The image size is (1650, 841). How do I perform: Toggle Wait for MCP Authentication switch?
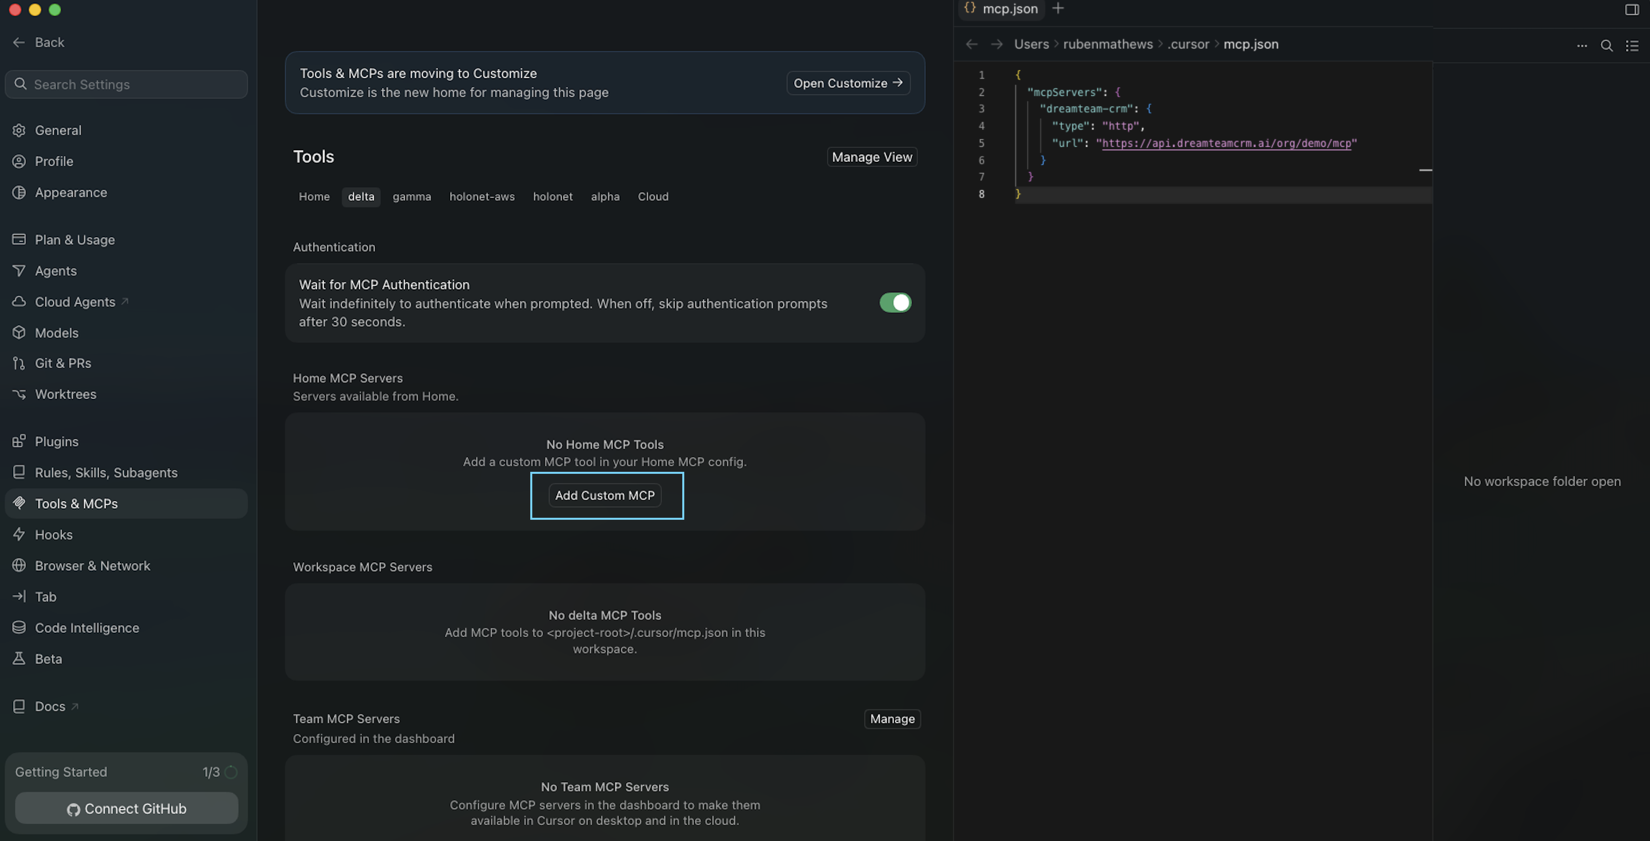(895, 303)
